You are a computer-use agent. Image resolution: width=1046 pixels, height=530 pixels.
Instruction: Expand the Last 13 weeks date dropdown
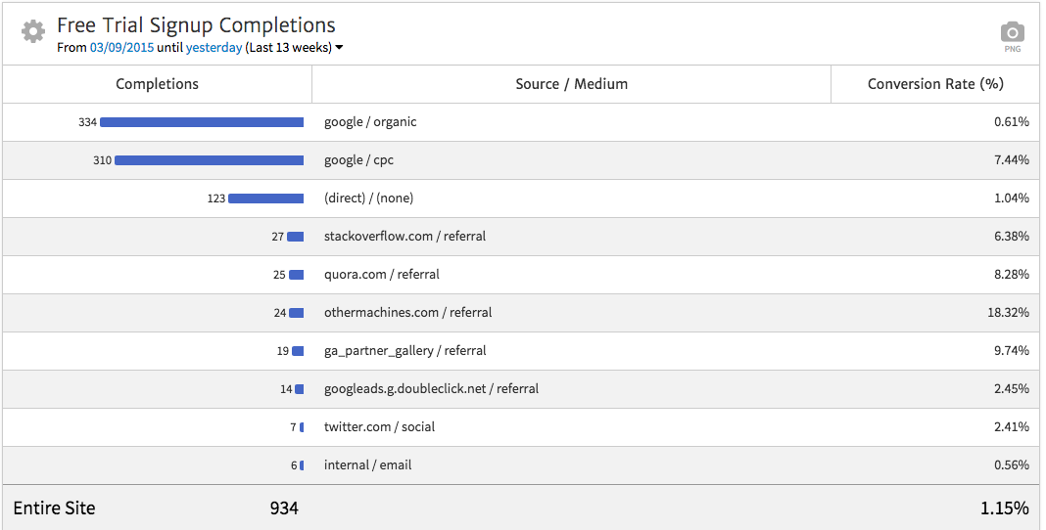click(339, 47)
